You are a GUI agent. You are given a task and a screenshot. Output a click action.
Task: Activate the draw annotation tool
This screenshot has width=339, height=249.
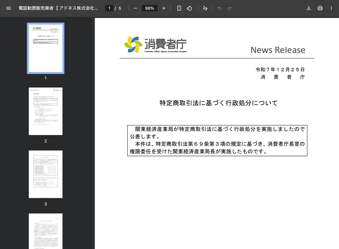(205, 8)
